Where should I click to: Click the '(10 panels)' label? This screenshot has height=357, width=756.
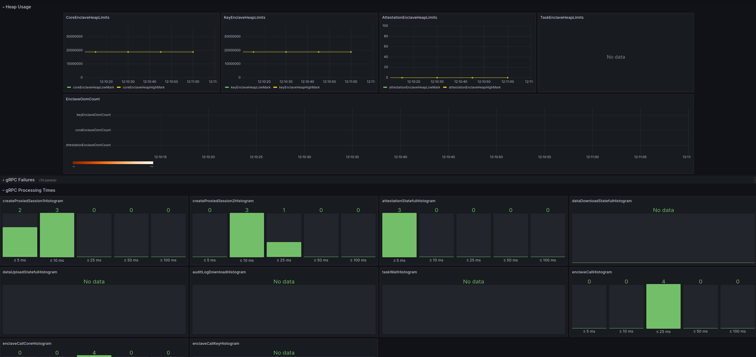point(48,180)
